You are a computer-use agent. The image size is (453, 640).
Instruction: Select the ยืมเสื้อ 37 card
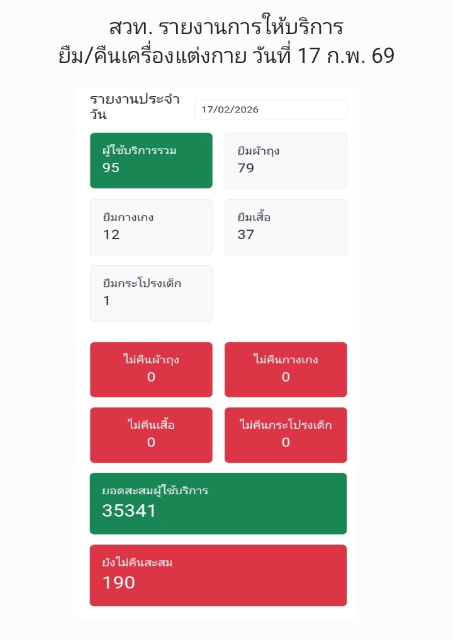point(286,228)
